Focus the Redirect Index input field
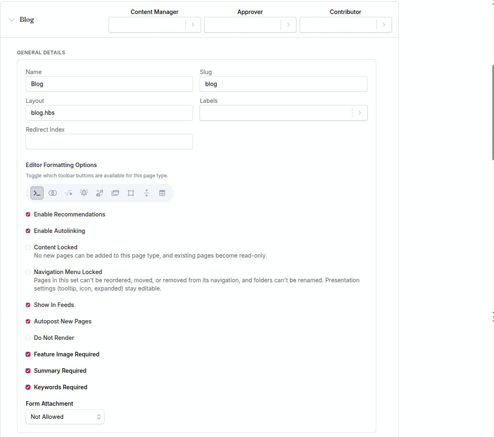494x437 pixels. coord(109,142)
